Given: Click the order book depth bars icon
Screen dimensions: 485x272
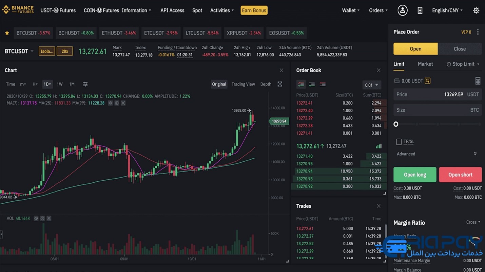Looking at the screenshot, I should click(379, 146).
